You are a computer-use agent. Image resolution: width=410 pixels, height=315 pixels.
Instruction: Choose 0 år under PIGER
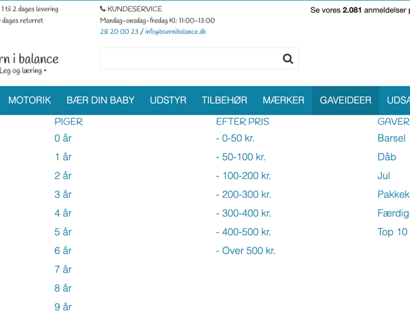click(62, 138)
